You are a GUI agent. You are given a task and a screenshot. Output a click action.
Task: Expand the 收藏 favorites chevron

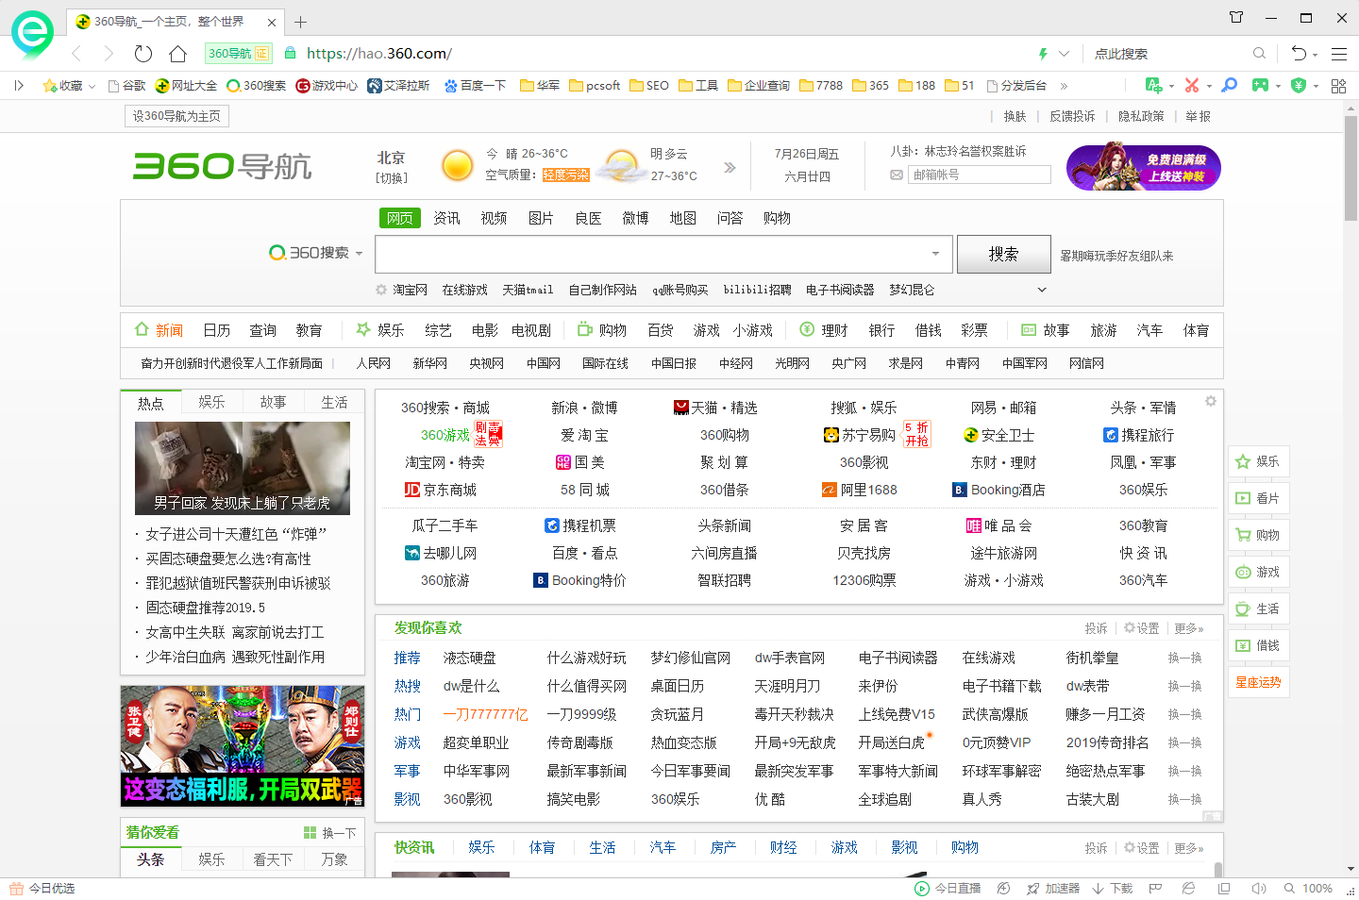tap(92, 85)
